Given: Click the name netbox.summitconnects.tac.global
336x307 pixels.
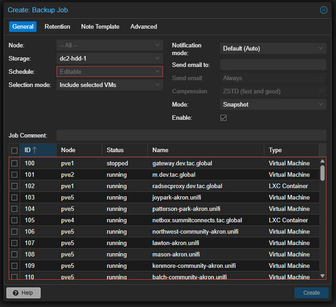Looking at the screenshot, I should point(197,220).
